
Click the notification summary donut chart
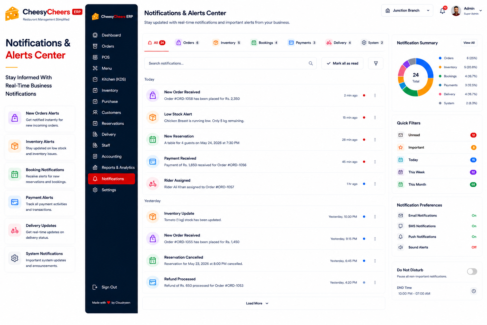click(416, 77)
